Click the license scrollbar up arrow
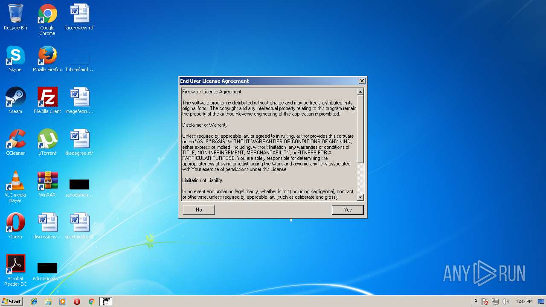The width and height of the screenshot is (546, 307). (x=360, y=92)
